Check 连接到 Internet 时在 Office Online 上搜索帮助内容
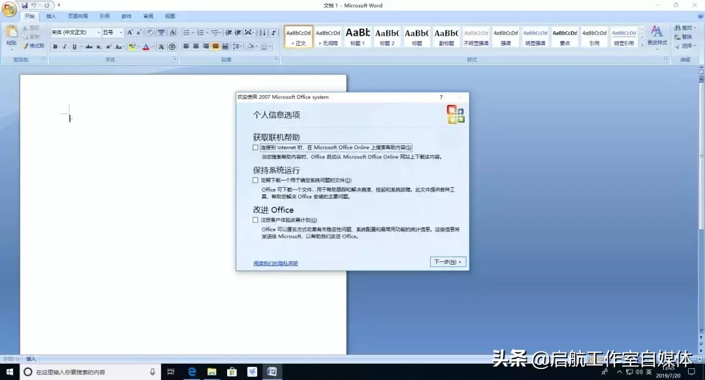This screenshot has width=705, height=380. (x=255, y=147)
